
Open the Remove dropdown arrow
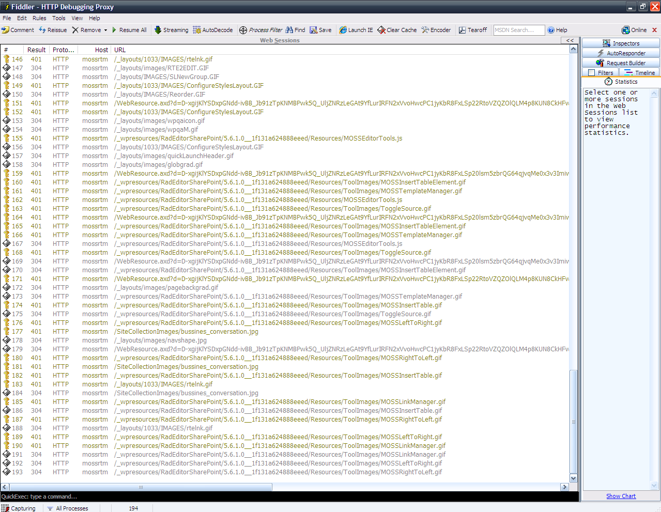(x=105, y=30)
